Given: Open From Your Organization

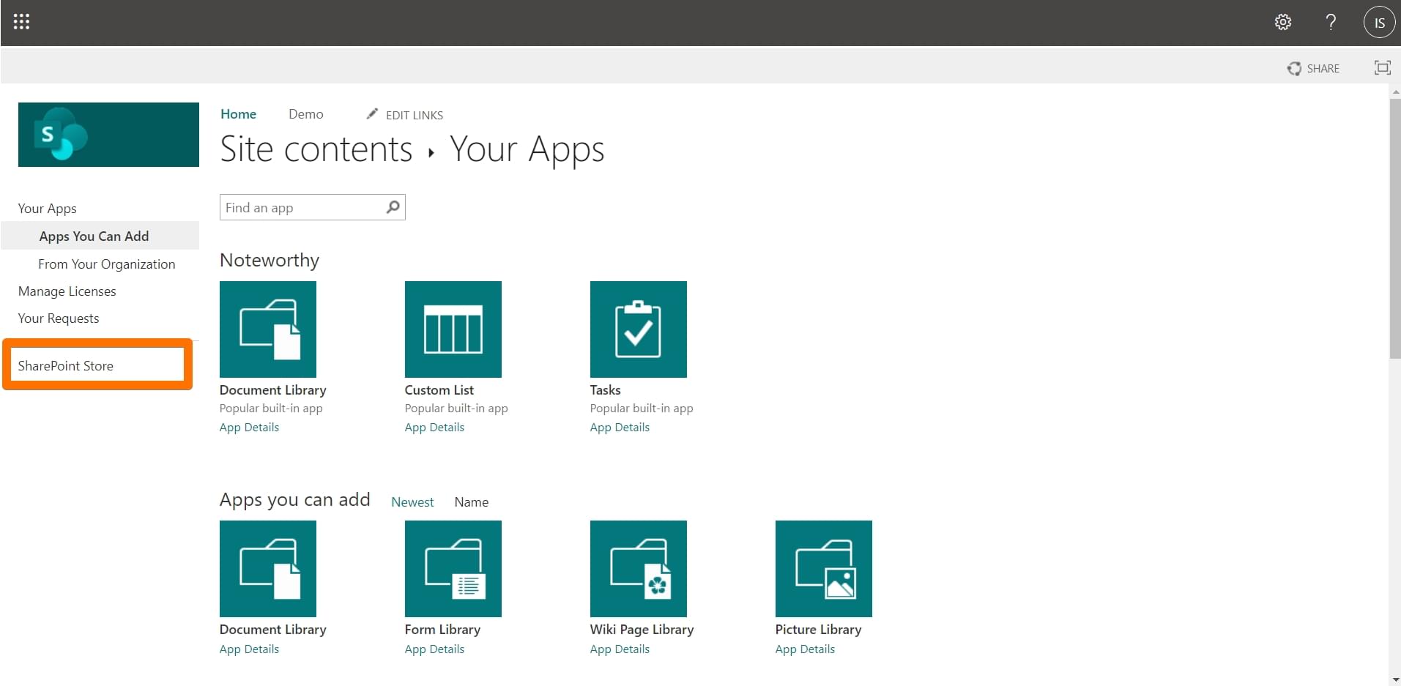Looking at the screenshot, I should 107,264.
